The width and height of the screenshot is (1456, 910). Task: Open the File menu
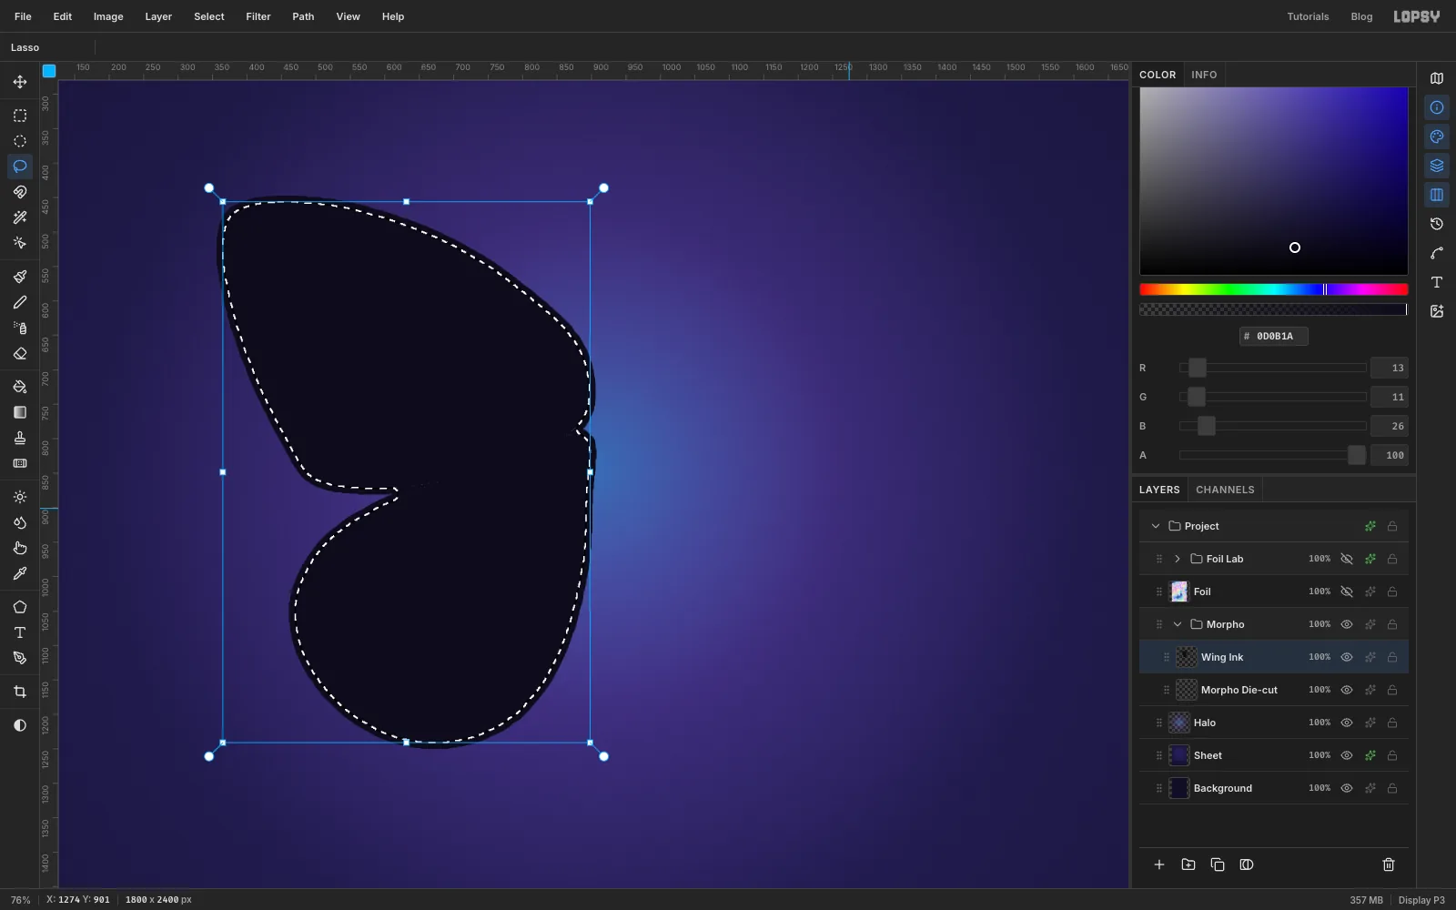pyautogui.click(x=23, y=16)
